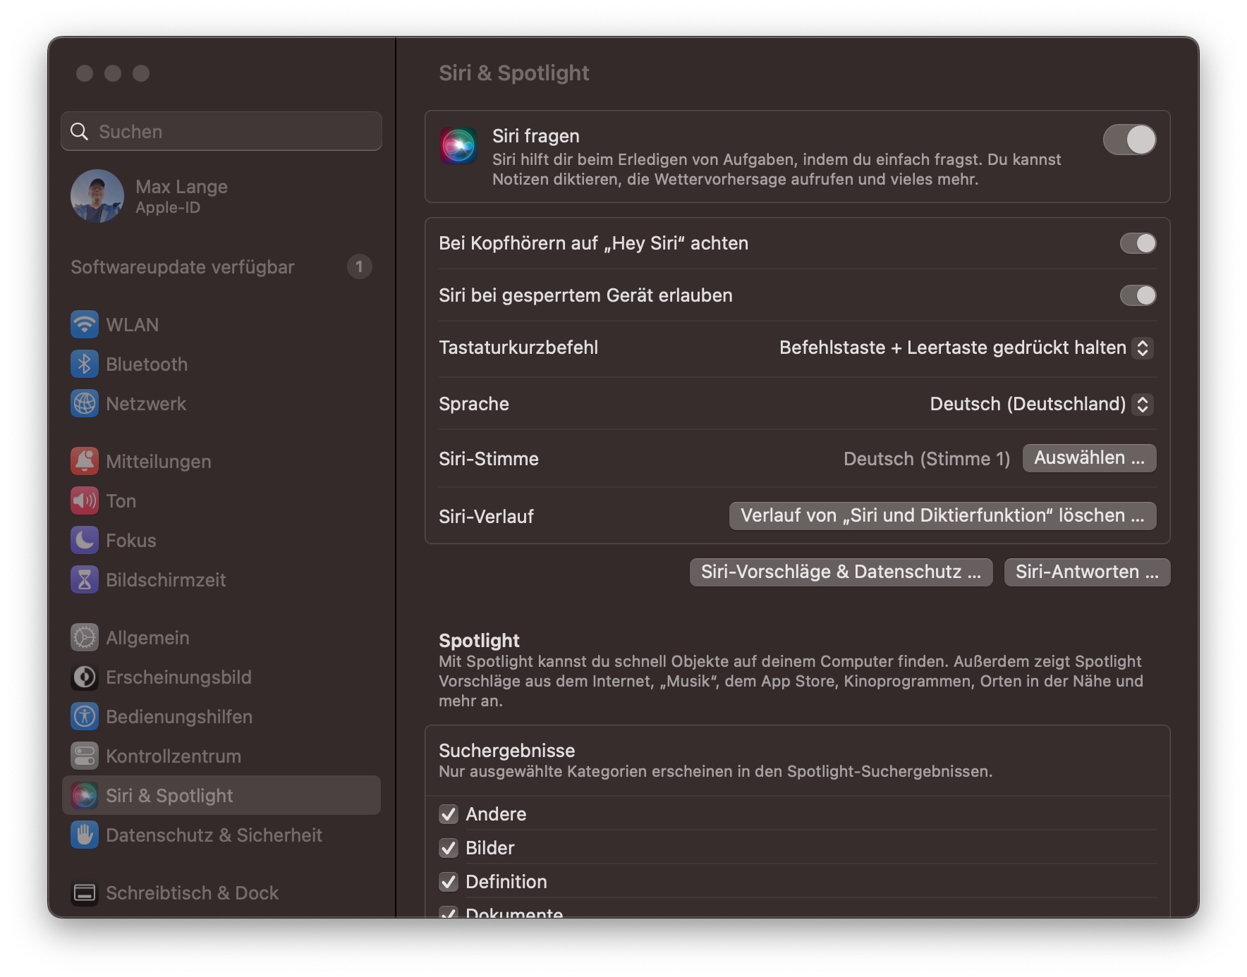The width and height of the screenshot is (1247, 977).
Task: Select Schreibtisch & Dock in sidebar
Action: click(192, 893)
